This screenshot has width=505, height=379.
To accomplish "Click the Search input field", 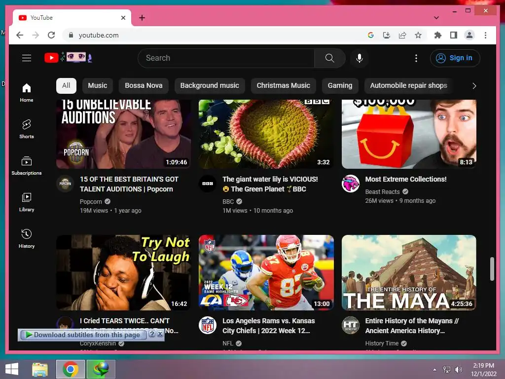I will [x=226, y=58].
